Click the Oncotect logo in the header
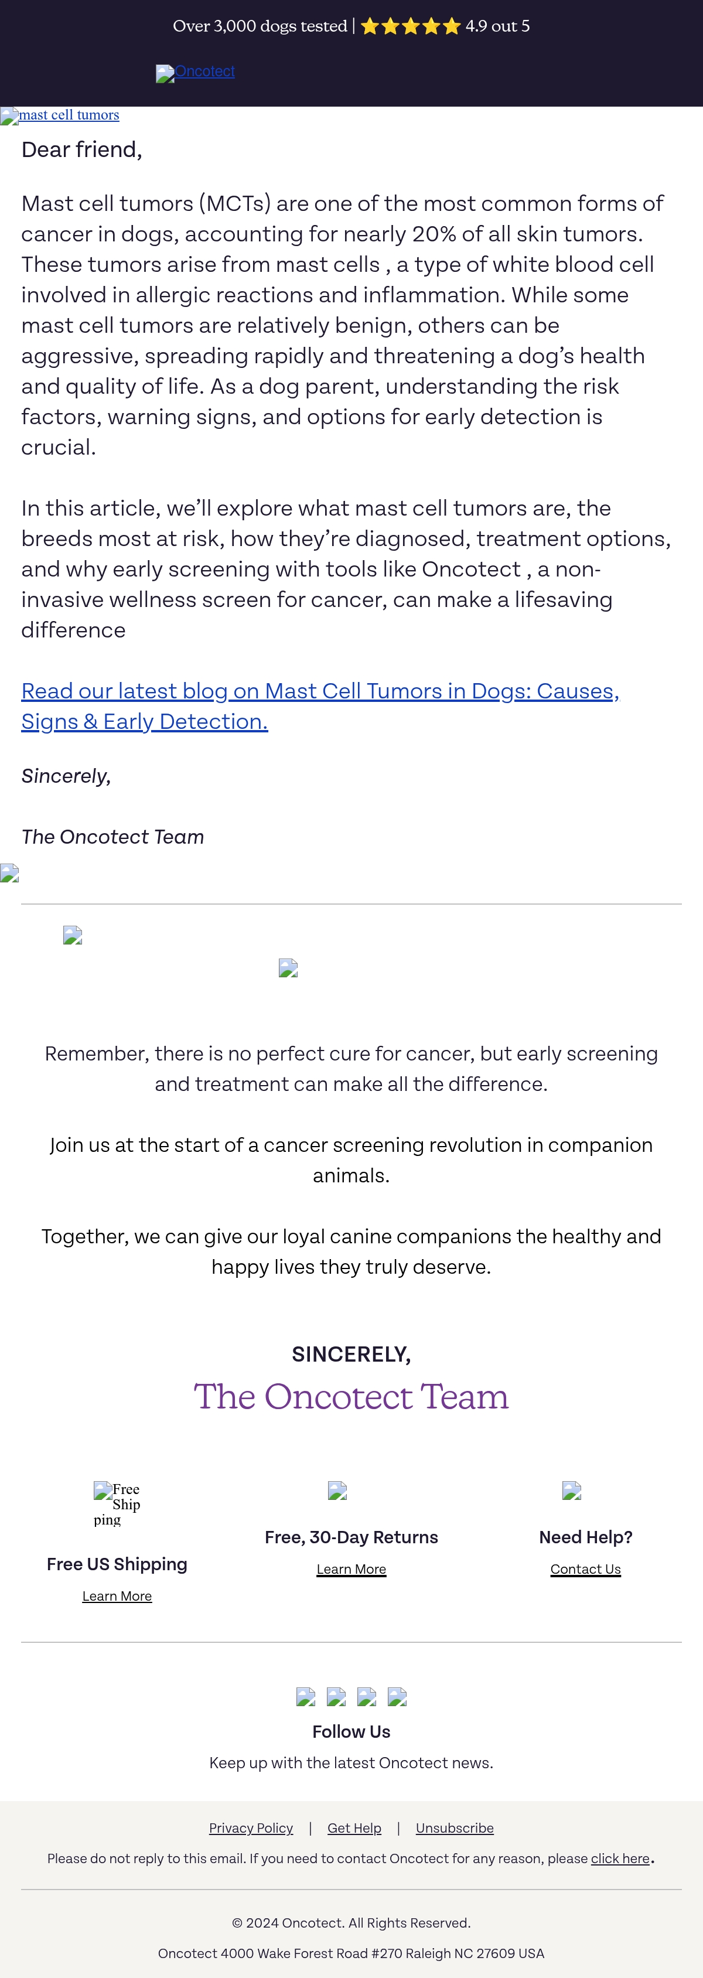This screenshot has height=1978, width=703. [x=196, y=72]
